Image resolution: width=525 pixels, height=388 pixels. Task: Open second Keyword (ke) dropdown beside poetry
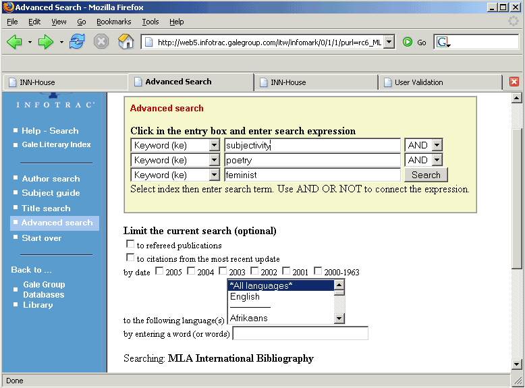coord(214,160)
